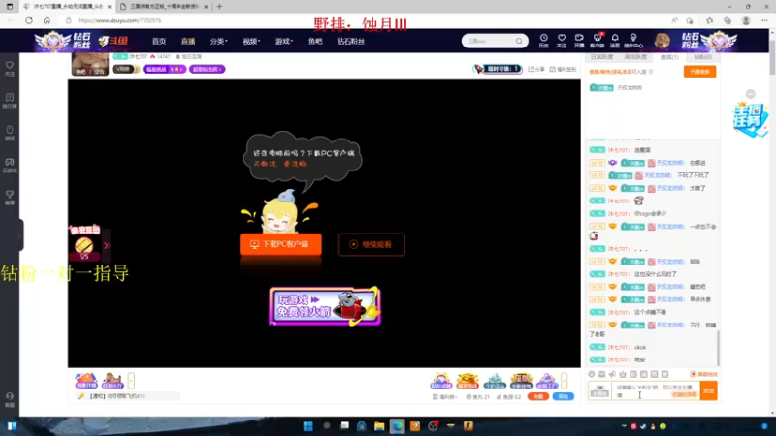The image size is (776, 436).
Task: Open the Client (客户端) download icon
Action: coord(598,41)
